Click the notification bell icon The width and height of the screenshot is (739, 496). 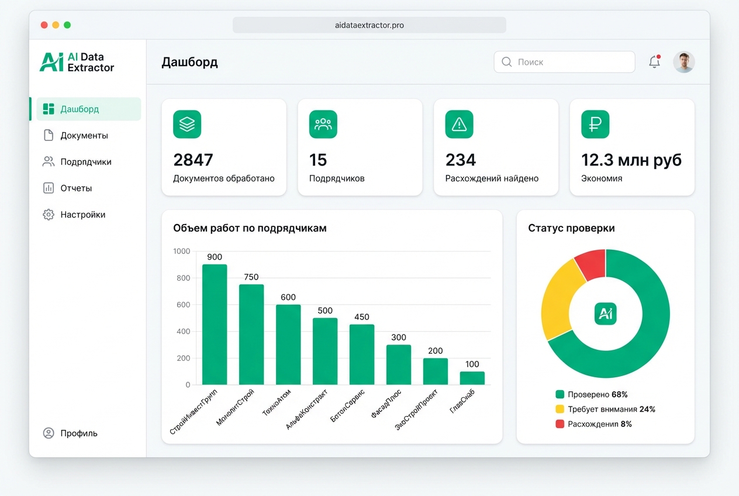point(654,62)
